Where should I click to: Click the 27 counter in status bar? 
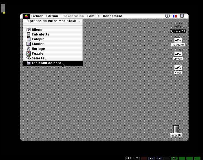[x=136, y=158]
